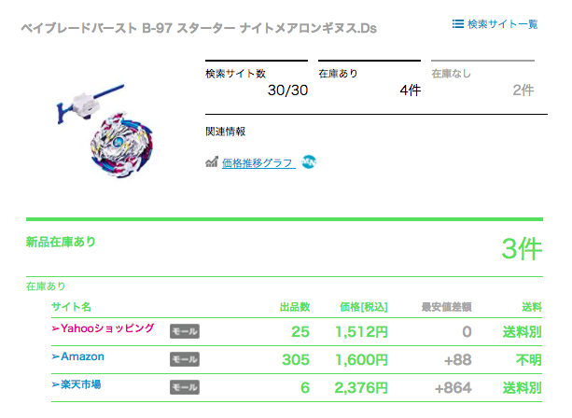Open the 楽天市場 site link
The width and height of the screenshot is (572, 418).
[77, 384]
